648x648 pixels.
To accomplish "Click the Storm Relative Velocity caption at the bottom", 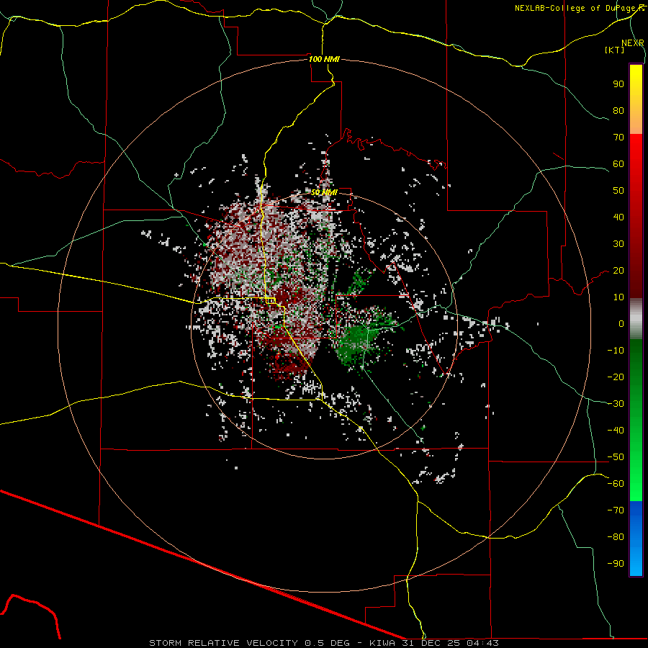I will click(323, 643).
